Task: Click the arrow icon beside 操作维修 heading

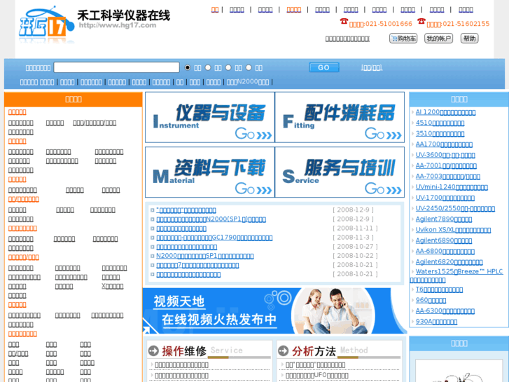Action: click(x=153, y=350)
